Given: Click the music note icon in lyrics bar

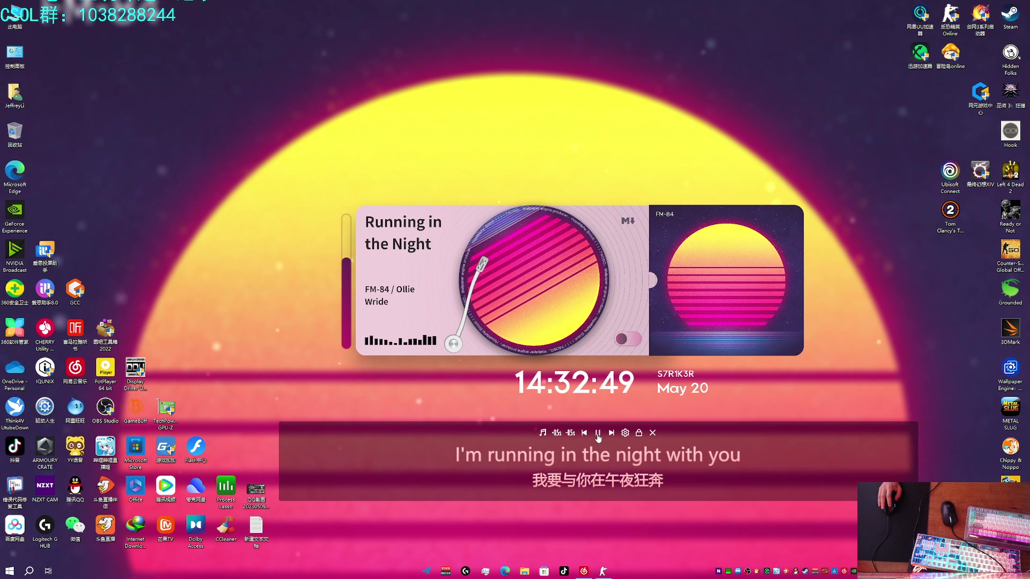Looking at the screenshot, I should click(x=542, y=433).
